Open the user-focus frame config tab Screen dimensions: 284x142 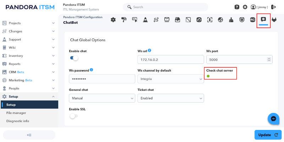pyautogui.click(x=210, y=20)
